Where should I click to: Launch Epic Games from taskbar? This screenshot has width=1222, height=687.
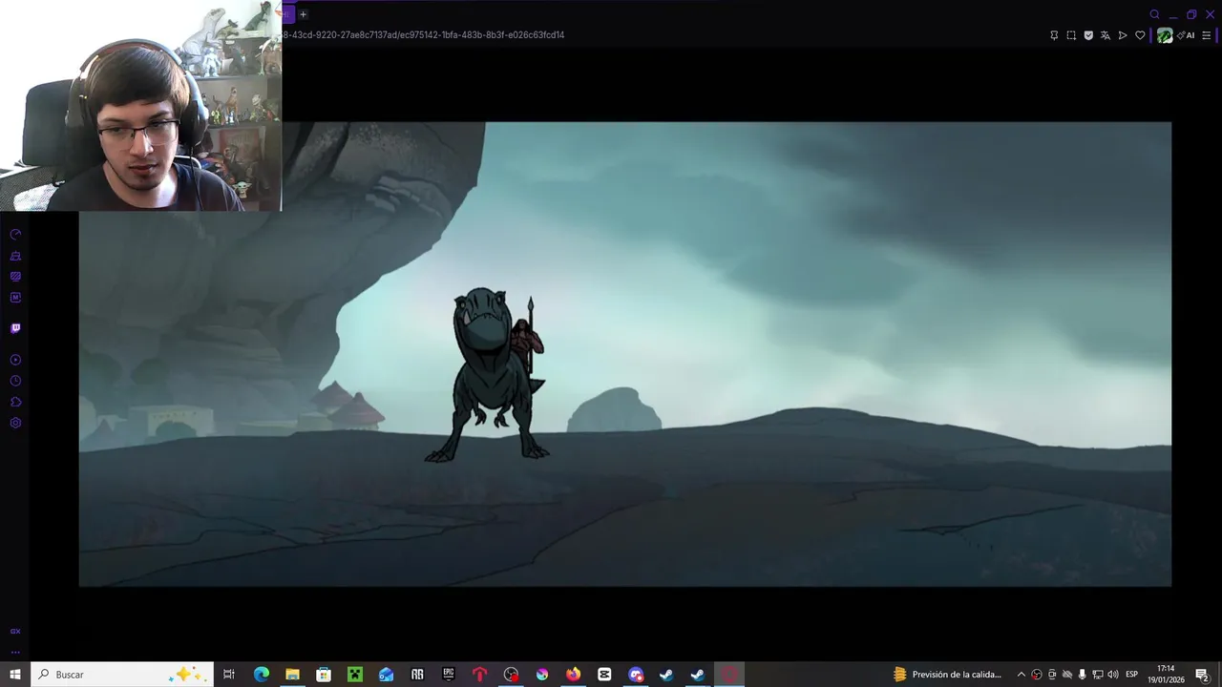click(449, 675)
